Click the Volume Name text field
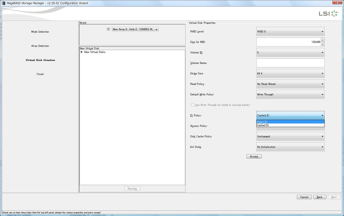Image resolution: width=344 pixels, height=216 pixels. pos(290,63)
